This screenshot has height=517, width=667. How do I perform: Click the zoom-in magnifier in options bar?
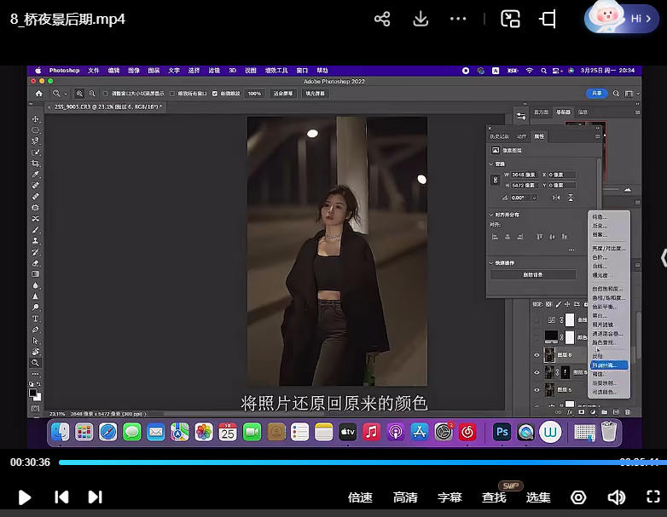pyautogui.click(x=79, y=93)
